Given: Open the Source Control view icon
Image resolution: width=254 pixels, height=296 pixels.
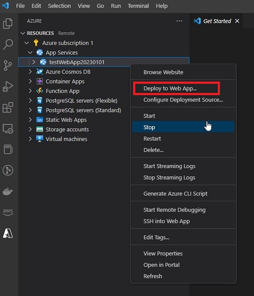Looking at the screenshot, I should (8, 65).
